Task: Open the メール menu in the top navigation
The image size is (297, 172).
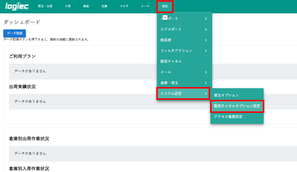Action: [x=145, y=6]
